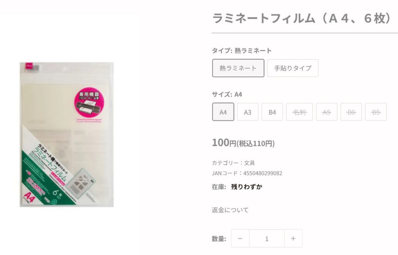Select the B4 size option
The image size is (398, 255).
[x=272, y=112]
